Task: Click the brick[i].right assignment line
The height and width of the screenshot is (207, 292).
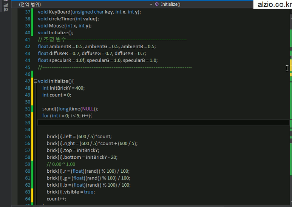Action: pos(92,143)
